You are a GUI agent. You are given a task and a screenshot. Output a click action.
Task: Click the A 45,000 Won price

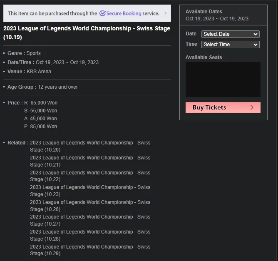40,119
